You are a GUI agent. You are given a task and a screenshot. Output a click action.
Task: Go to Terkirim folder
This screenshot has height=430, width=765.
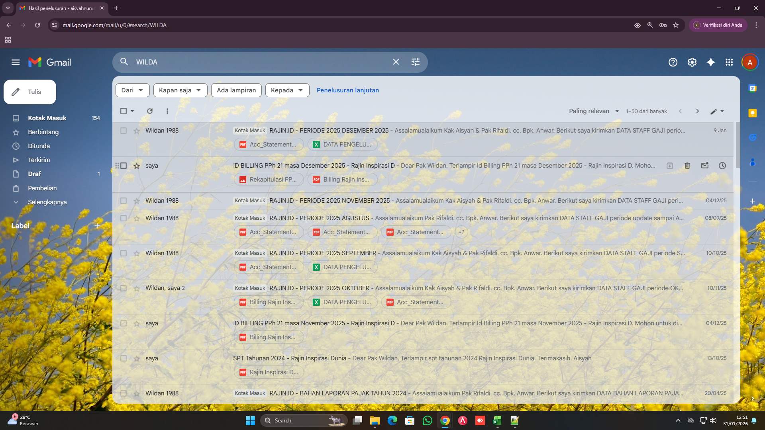[x=39, y=160]
